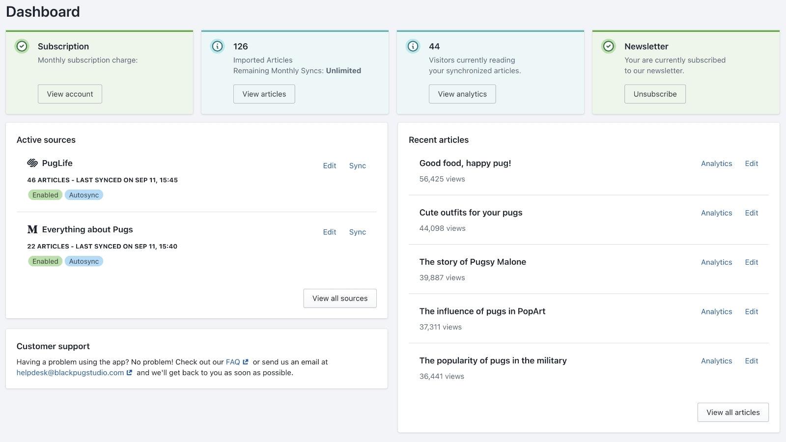Open analytics via the View analytics button
The height and width of the screenshot is (442, 786).
[462, 94]
